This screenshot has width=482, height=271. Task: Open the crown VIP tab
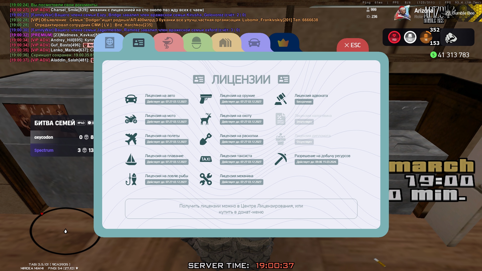coord(283,43)
